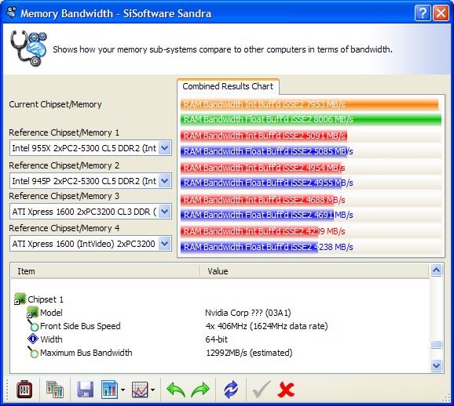Viewport: 454px width, 406px height.
Task: Select the 'Front Side Bus Speed' row label
Action: pos(80,326)
